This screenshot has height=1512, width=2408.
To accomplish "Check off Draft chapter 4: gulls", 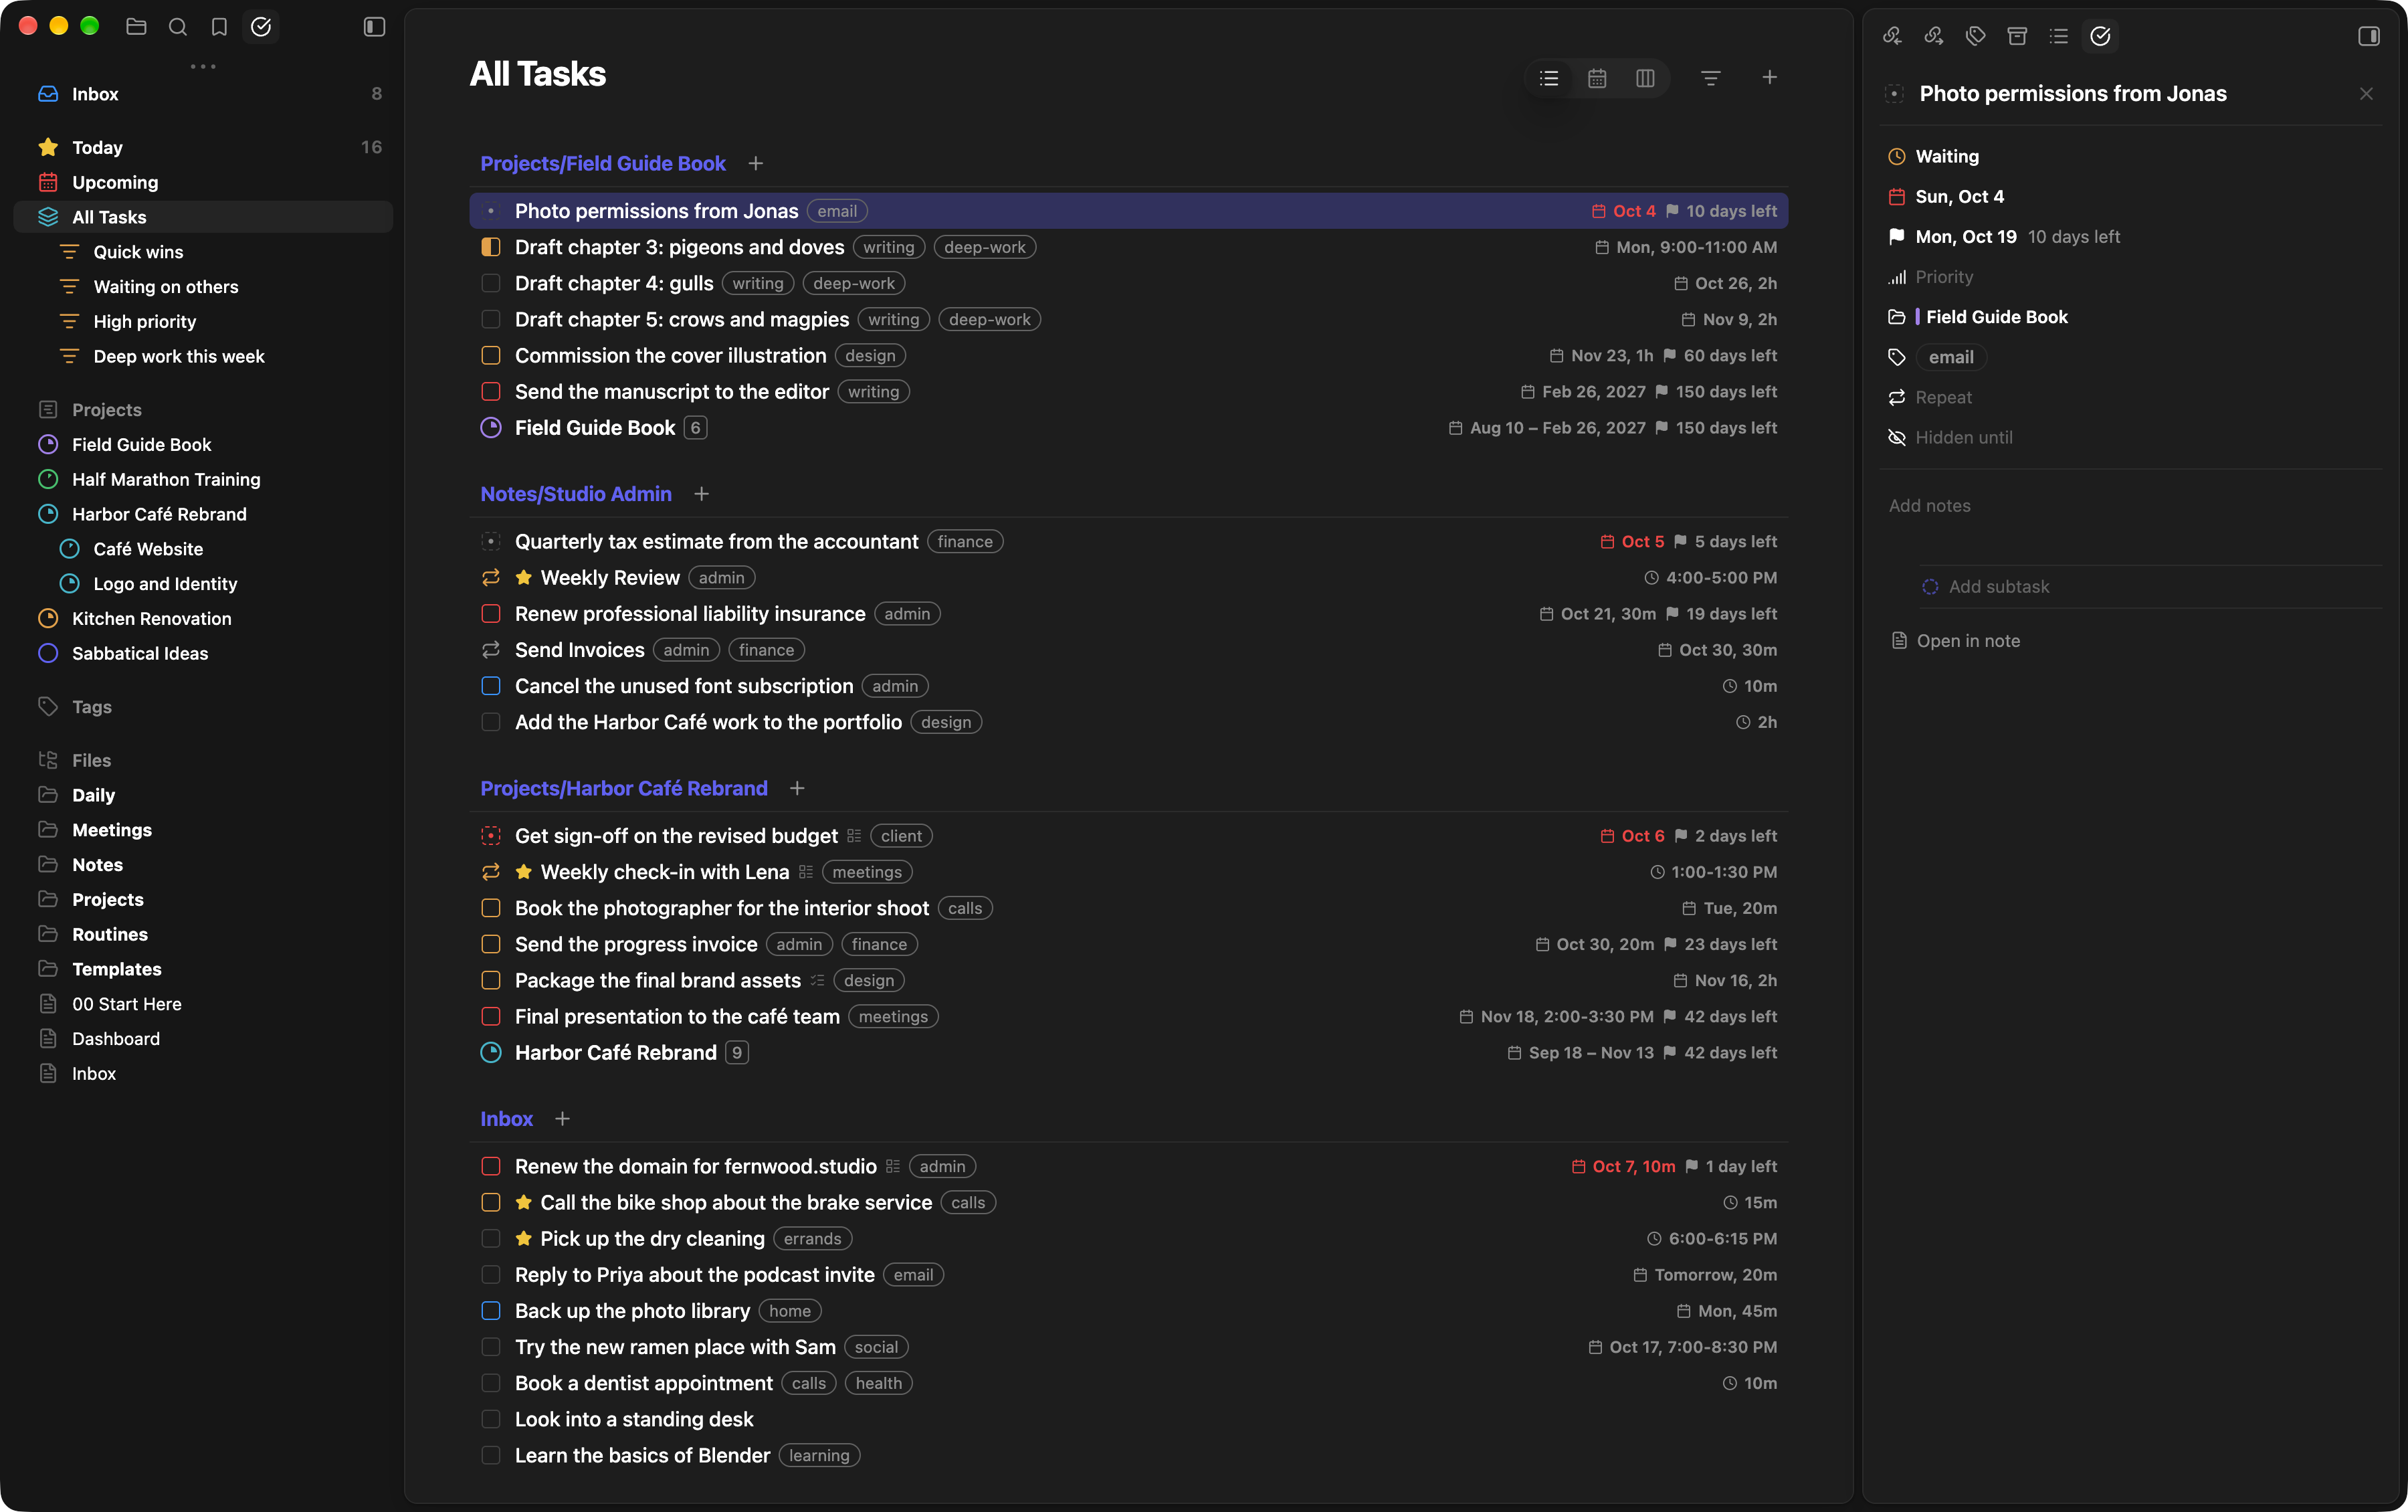I will (x=491, y=284).
